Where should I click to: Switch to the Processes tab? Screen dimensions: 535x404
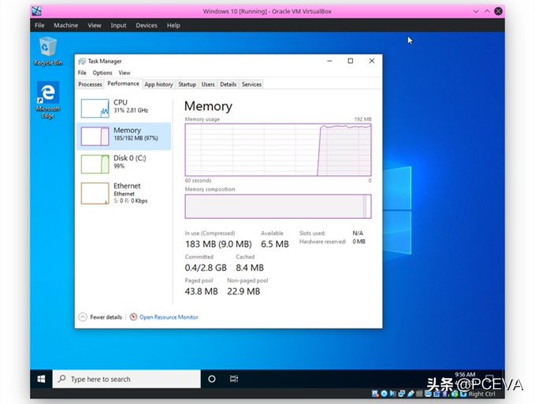click(x=90, y=84)
